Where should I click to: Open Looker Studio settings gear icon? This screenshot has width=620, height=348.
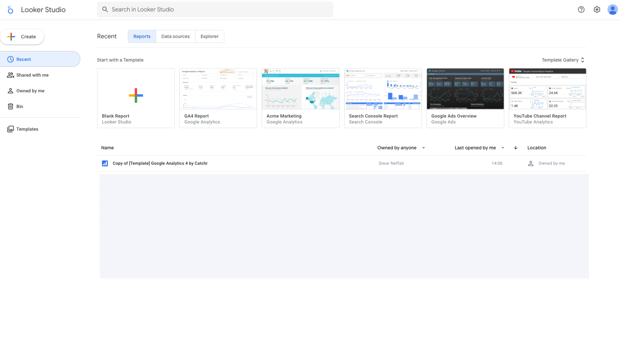click(597, 9)
